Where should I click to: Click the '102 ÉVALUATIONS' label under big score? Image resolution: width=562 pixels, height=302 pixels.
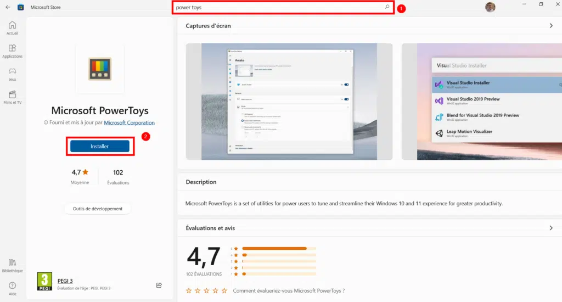(x=204, y=274)
